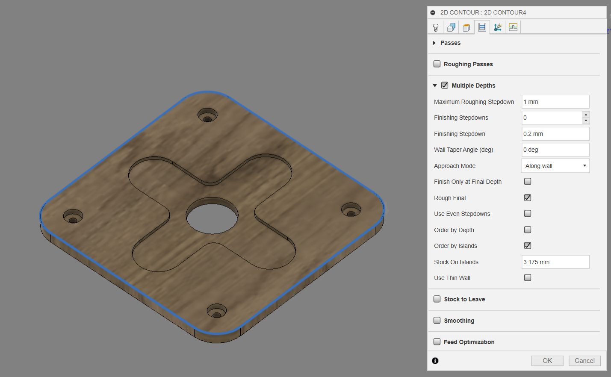Image resolution: width=611 pixels, height=377 pixels.
Task: Expand the Passes section
Action: [434, 43]
